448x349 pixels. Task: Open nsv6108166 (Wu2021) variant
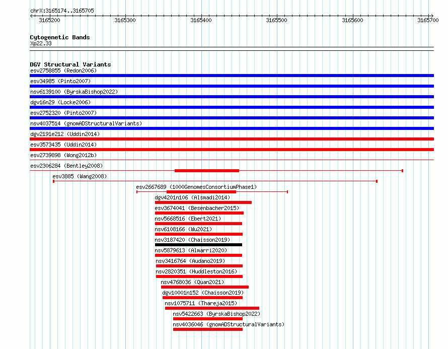(x=183, y=229)
